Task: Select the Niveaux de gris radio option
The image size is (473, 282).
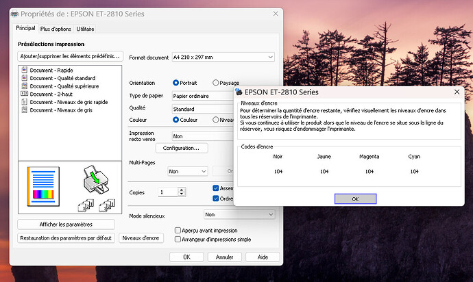Action: (x=216, y=120)
